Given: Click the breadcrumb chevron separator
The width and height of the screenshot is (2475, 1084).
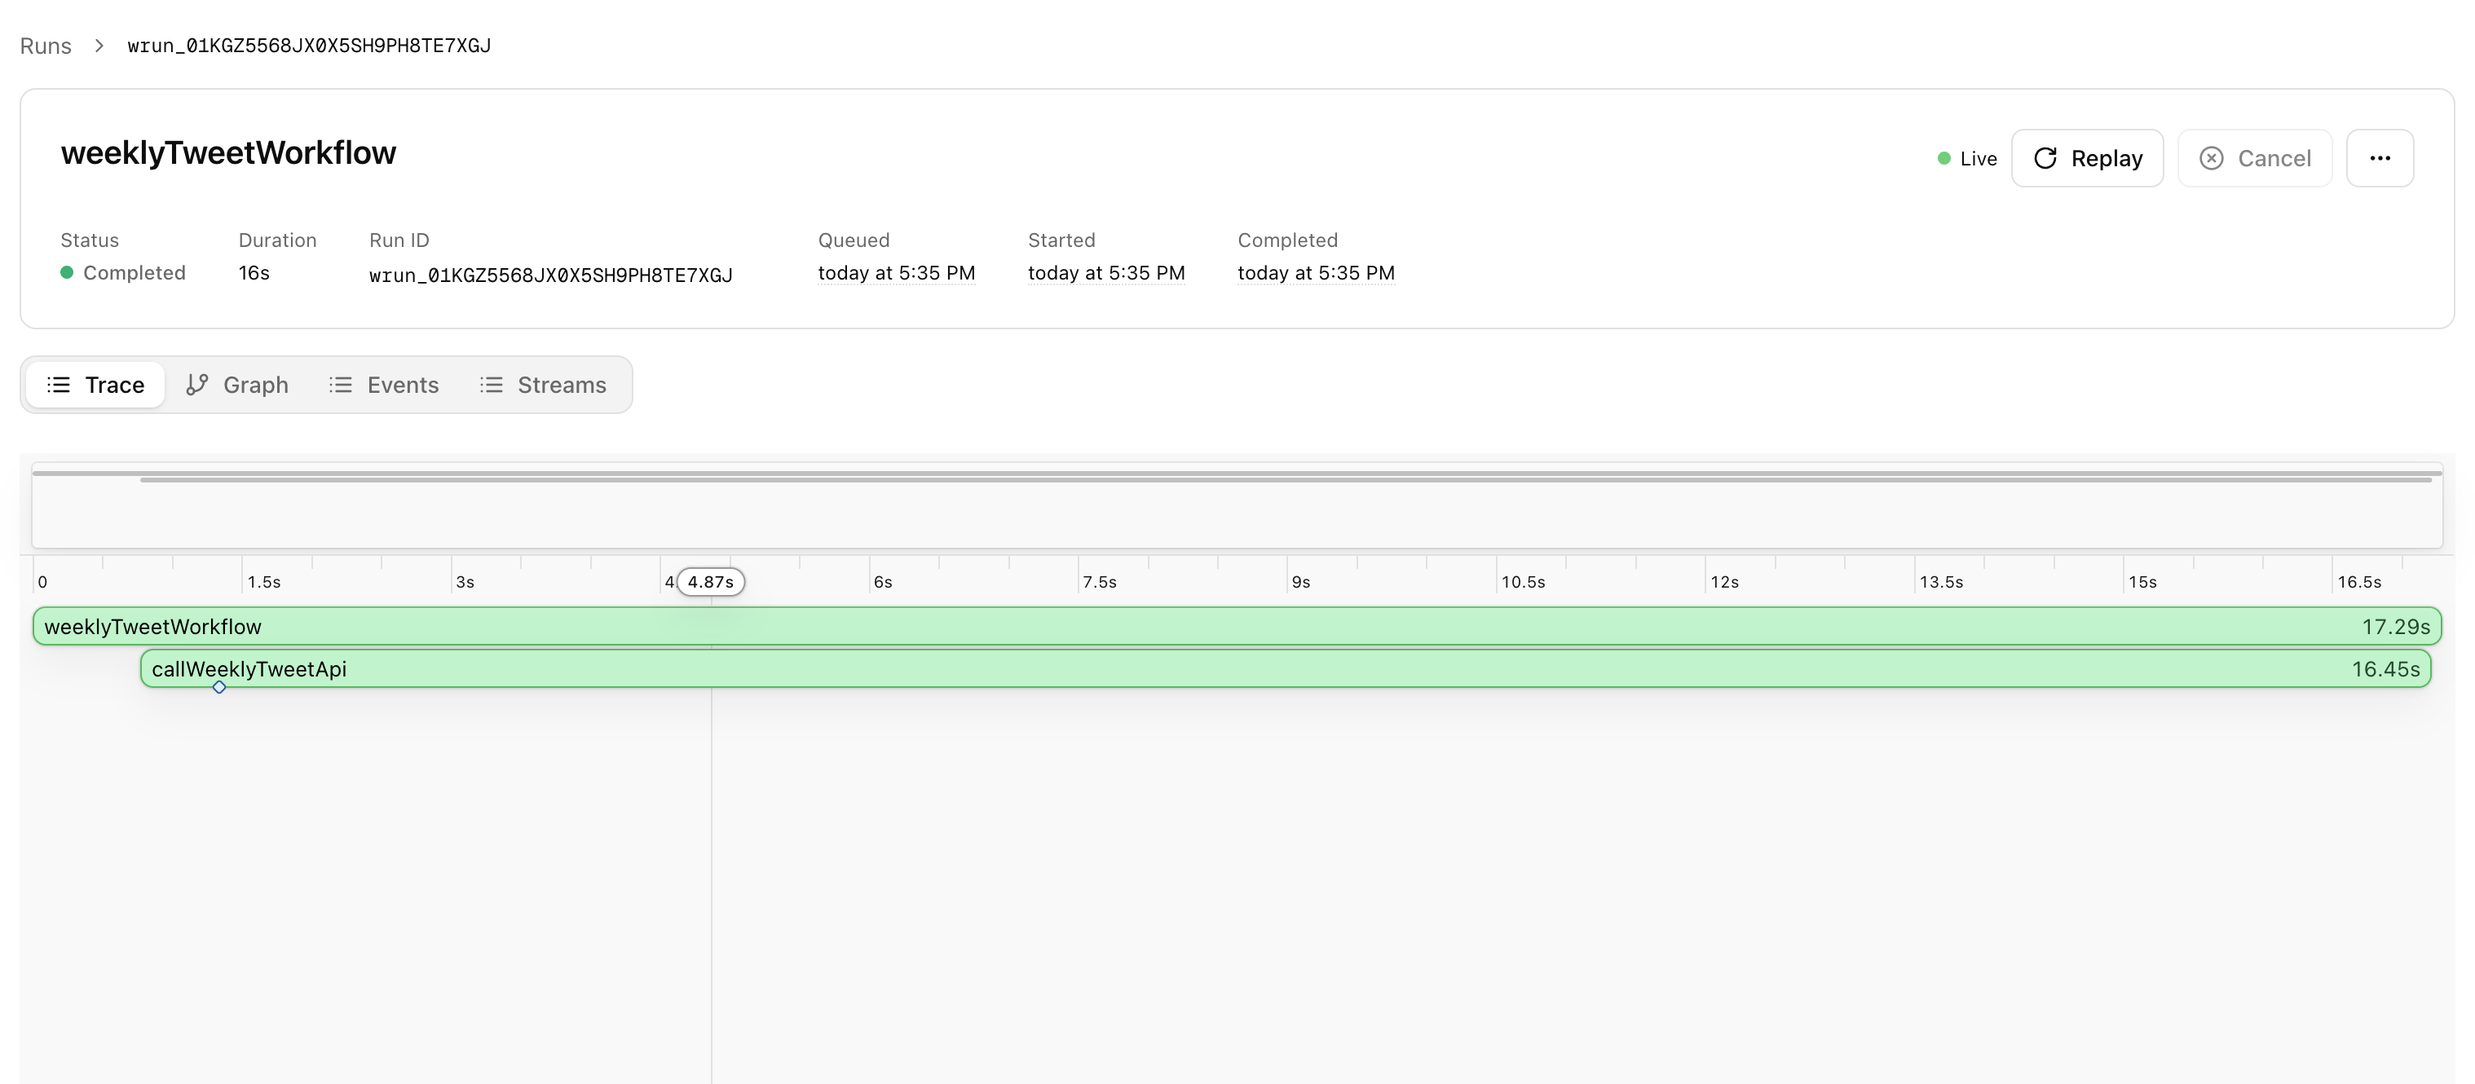Looking at the screenshot, I should [99, 46].
